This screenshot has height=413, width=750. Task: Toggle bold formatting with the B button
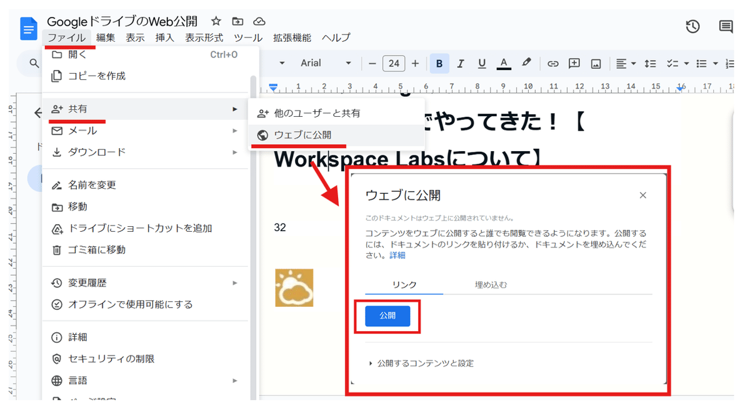tap(439, 63)
